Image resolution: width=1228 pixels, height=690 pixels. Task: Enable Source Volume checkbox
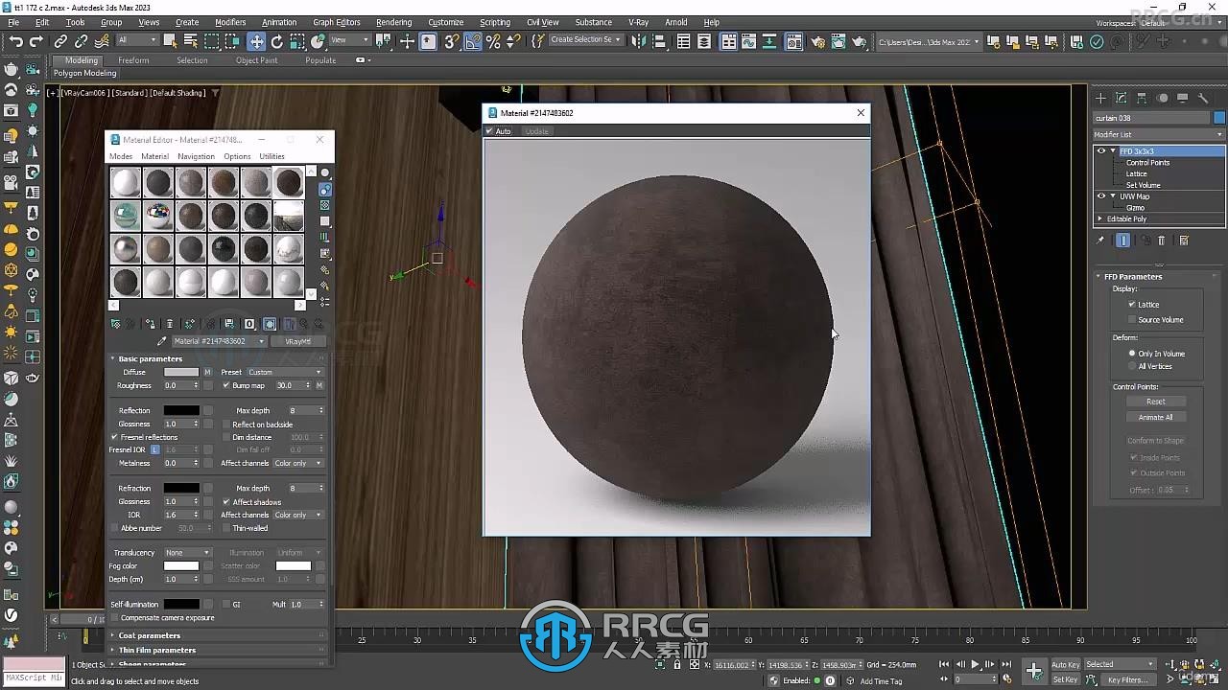(x=1132, y=320)
